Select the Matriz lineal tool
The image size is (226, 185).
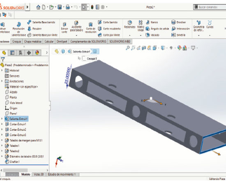point(141,26)
